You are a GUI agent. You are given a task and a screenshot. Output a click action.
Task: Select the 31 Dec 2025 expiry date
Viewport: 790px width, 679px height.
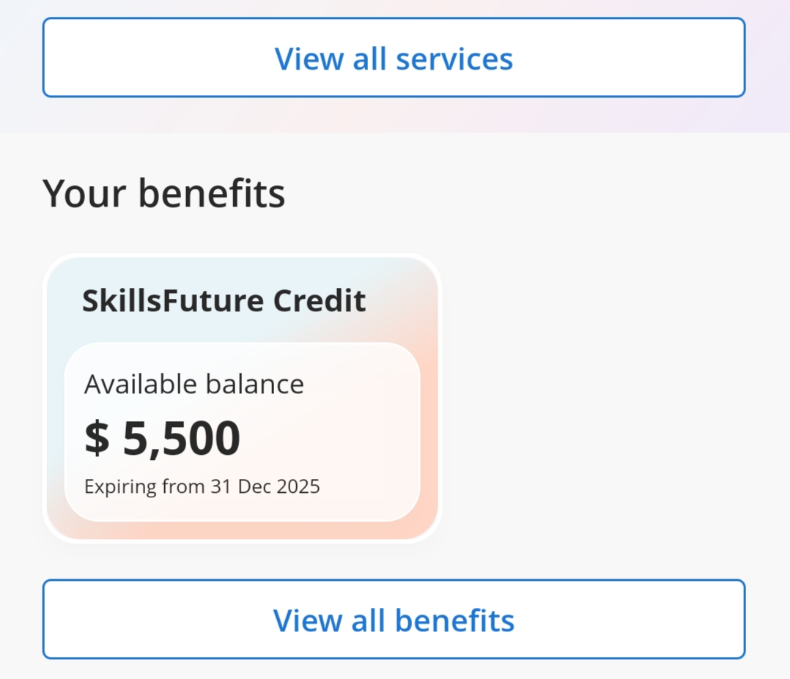265,486
